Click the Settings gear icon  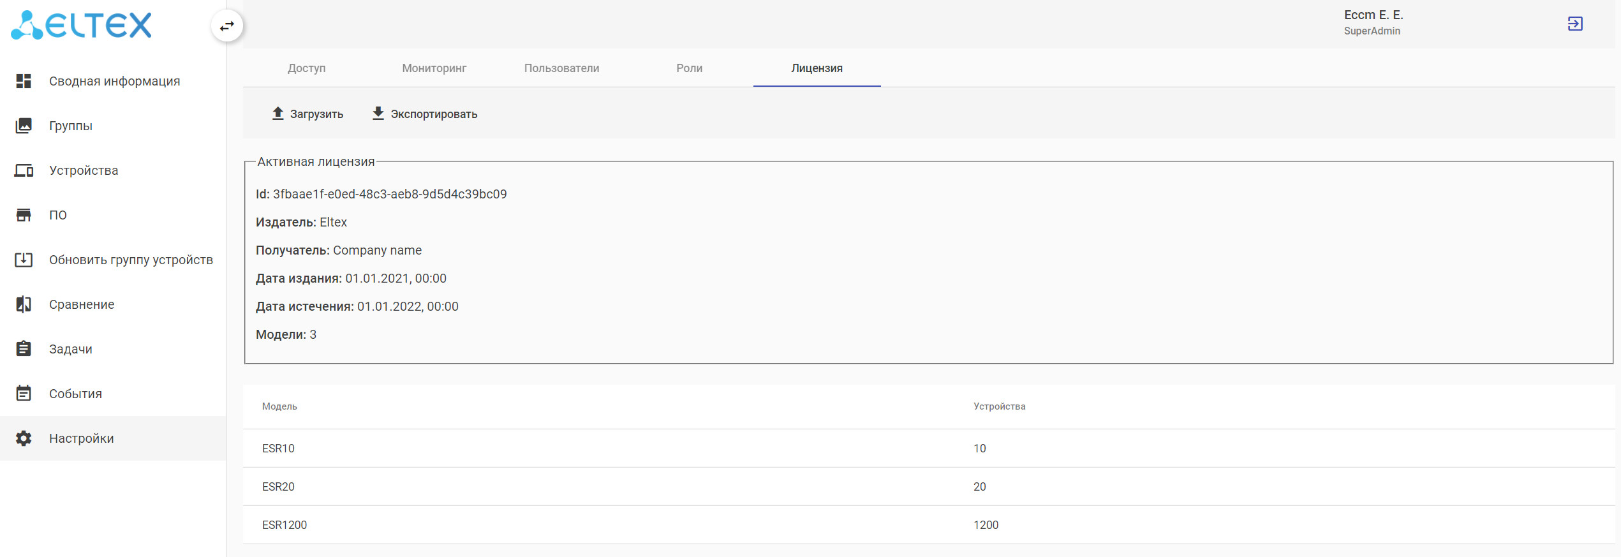[x=24, y=438]
